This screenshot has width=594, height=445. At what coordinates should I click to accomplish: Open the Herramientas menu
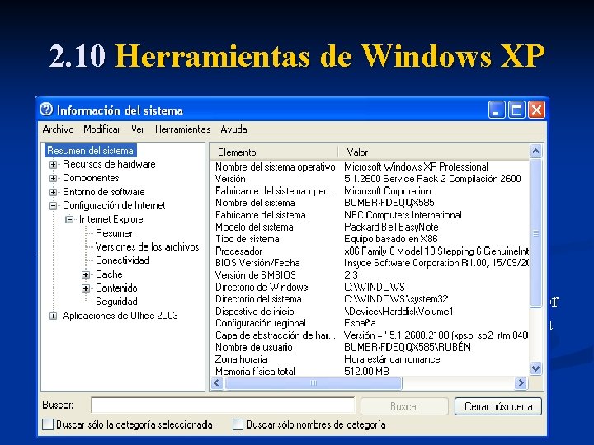182,129
